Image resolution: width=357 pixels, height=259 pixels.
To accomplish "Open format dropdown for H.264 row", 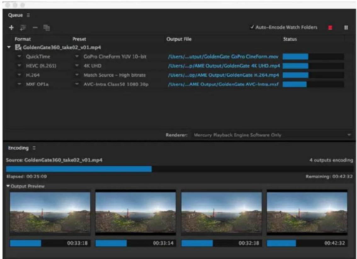I will 19,75.
